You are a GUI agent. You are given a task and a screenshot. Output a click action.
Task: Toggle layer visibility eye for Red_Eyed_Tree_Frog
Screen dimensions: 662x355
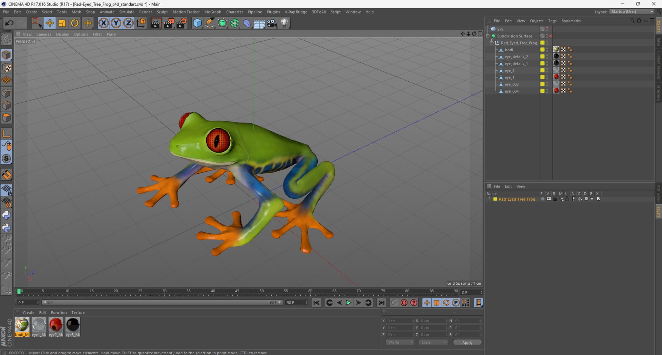(x=549, y=199)
